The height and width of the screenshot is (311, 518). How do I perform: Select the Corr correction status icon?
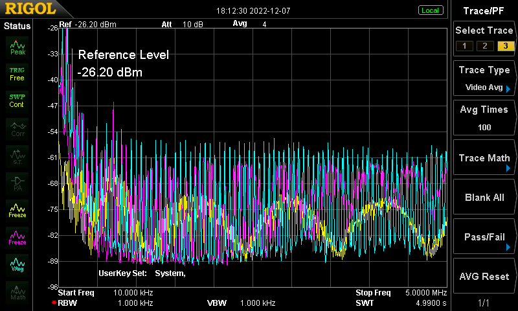[x=17, y=129]
